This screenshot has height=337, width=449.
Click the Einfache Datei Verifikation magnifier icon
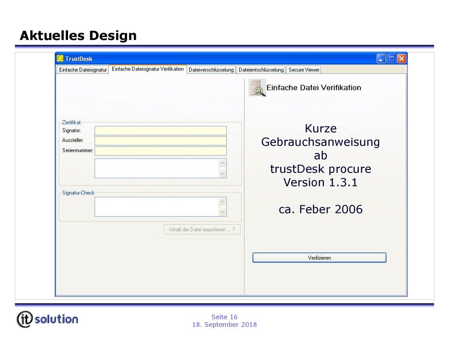tap(257, 88)
